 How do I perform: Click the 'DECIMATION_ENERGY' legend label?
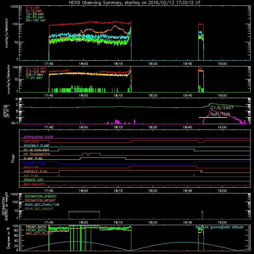(41, 196)
